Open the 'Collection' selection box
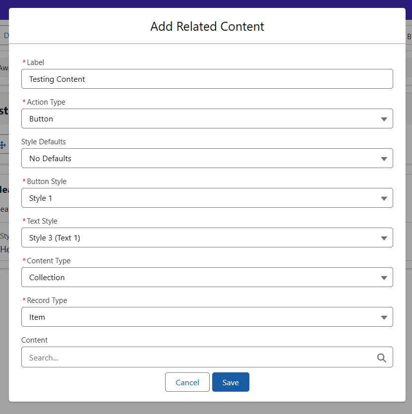412x414 pixels. coord(198,278)
